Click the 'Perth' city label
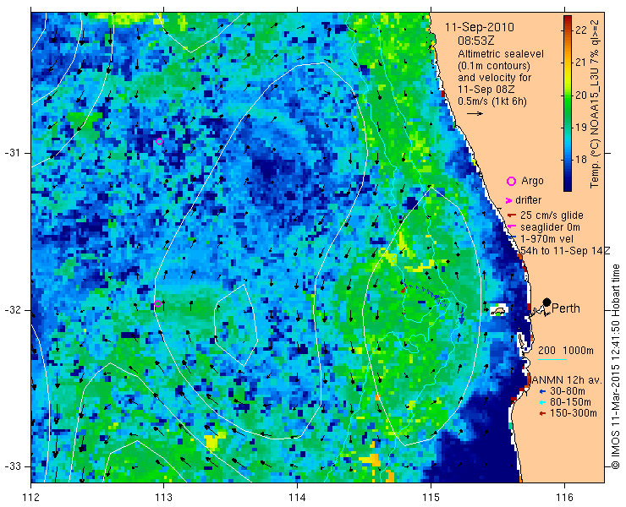The height and width of the screenshot is (507, 626). [x=566, y=308]
